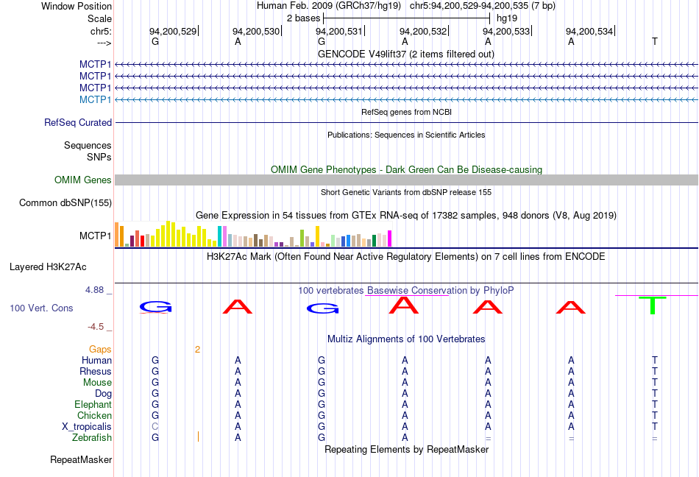This screenshot has height=477, width=699.
Task: Click 'Multiz Alignments of 100 Vertebrates' title
Action: (406, 339)
